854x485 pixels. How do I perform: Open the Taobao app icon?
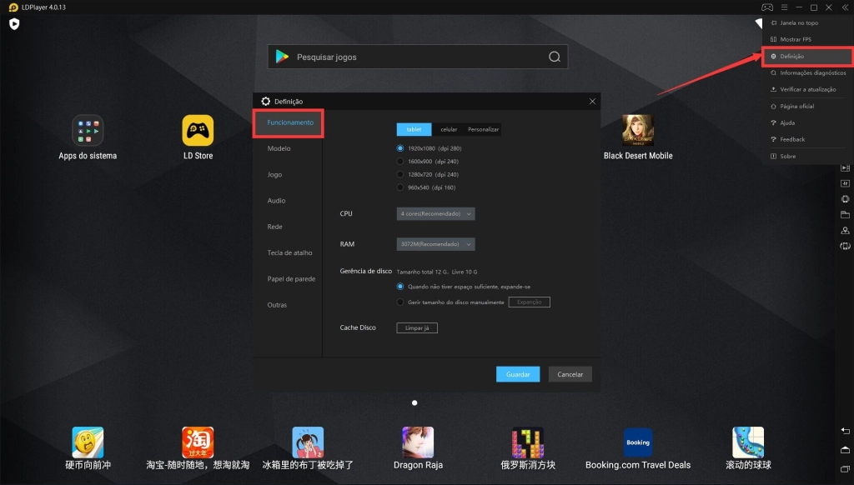[198, 442]
